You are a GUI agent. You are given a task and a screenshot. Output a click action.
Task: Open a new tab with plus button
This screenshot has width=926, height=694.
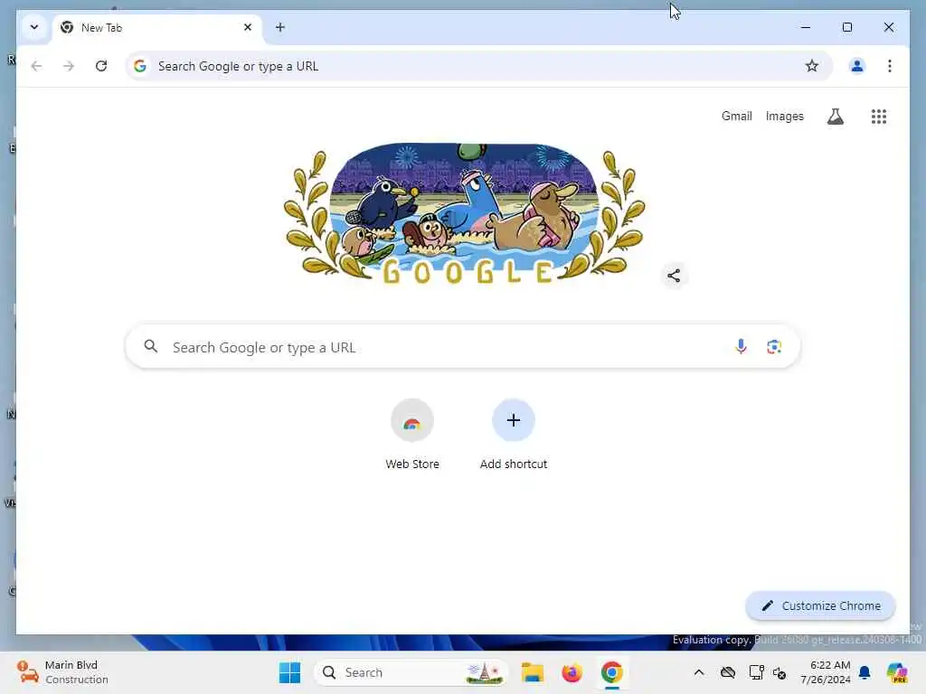point(280,27)
